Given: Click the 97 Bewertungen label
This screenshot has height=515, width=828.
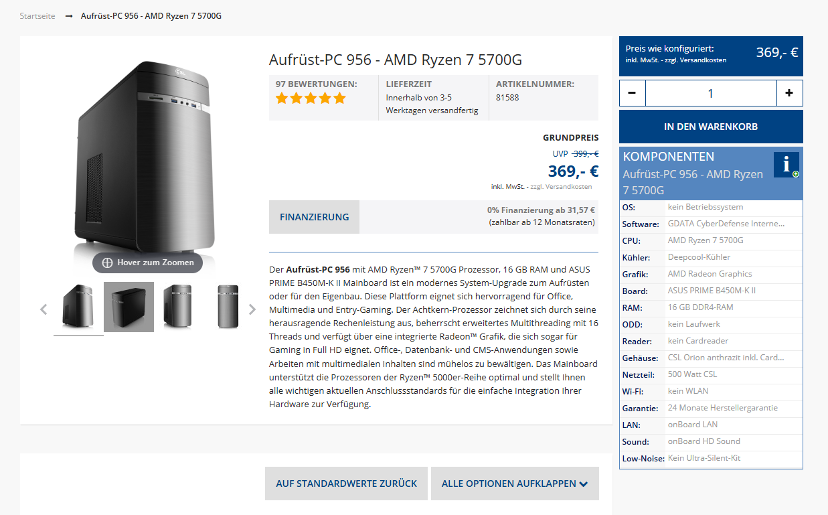Looking at the screenshot, I should 316,84.
